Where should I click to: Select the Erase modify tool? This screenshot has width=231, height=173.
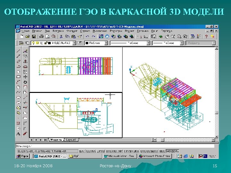pyautogui.click(x=25, y=51)
